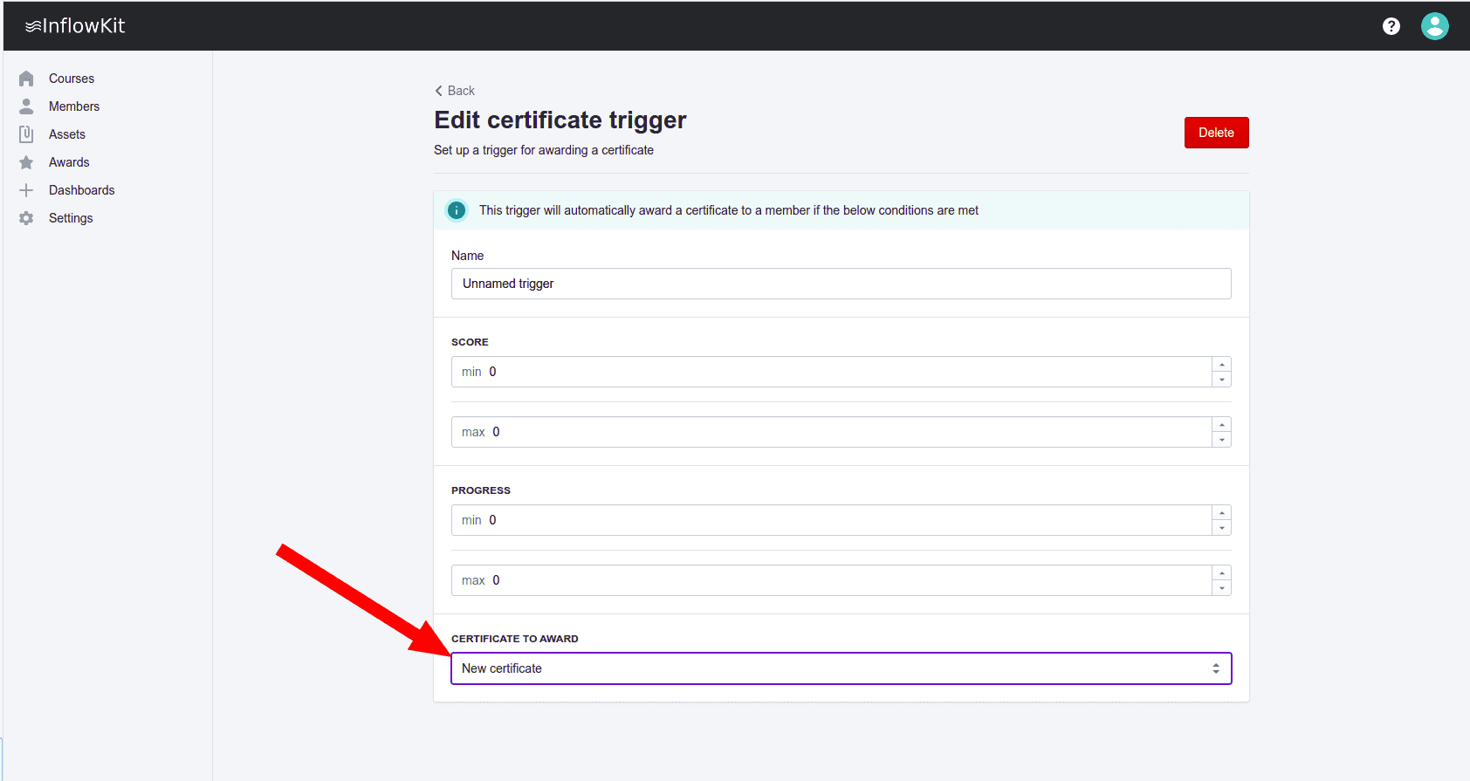The width and height of the screenshot is (1470, 781).
Task: Open the Awards menu item
Action: click(x=69, y=162)
